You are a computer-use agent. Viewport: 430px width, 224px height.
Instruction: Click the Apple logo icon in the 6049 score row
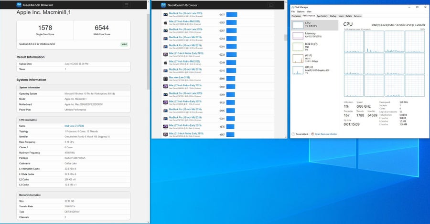tap(165, 62)
